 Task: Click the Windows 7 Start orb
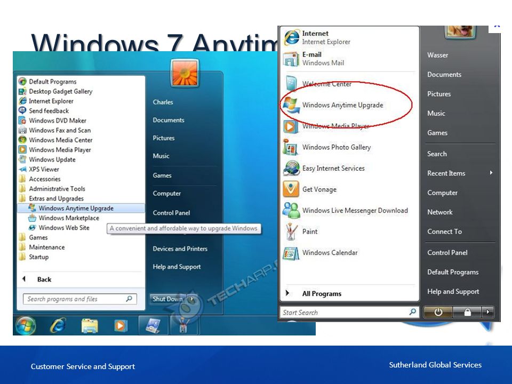click(x=26, y=325)
